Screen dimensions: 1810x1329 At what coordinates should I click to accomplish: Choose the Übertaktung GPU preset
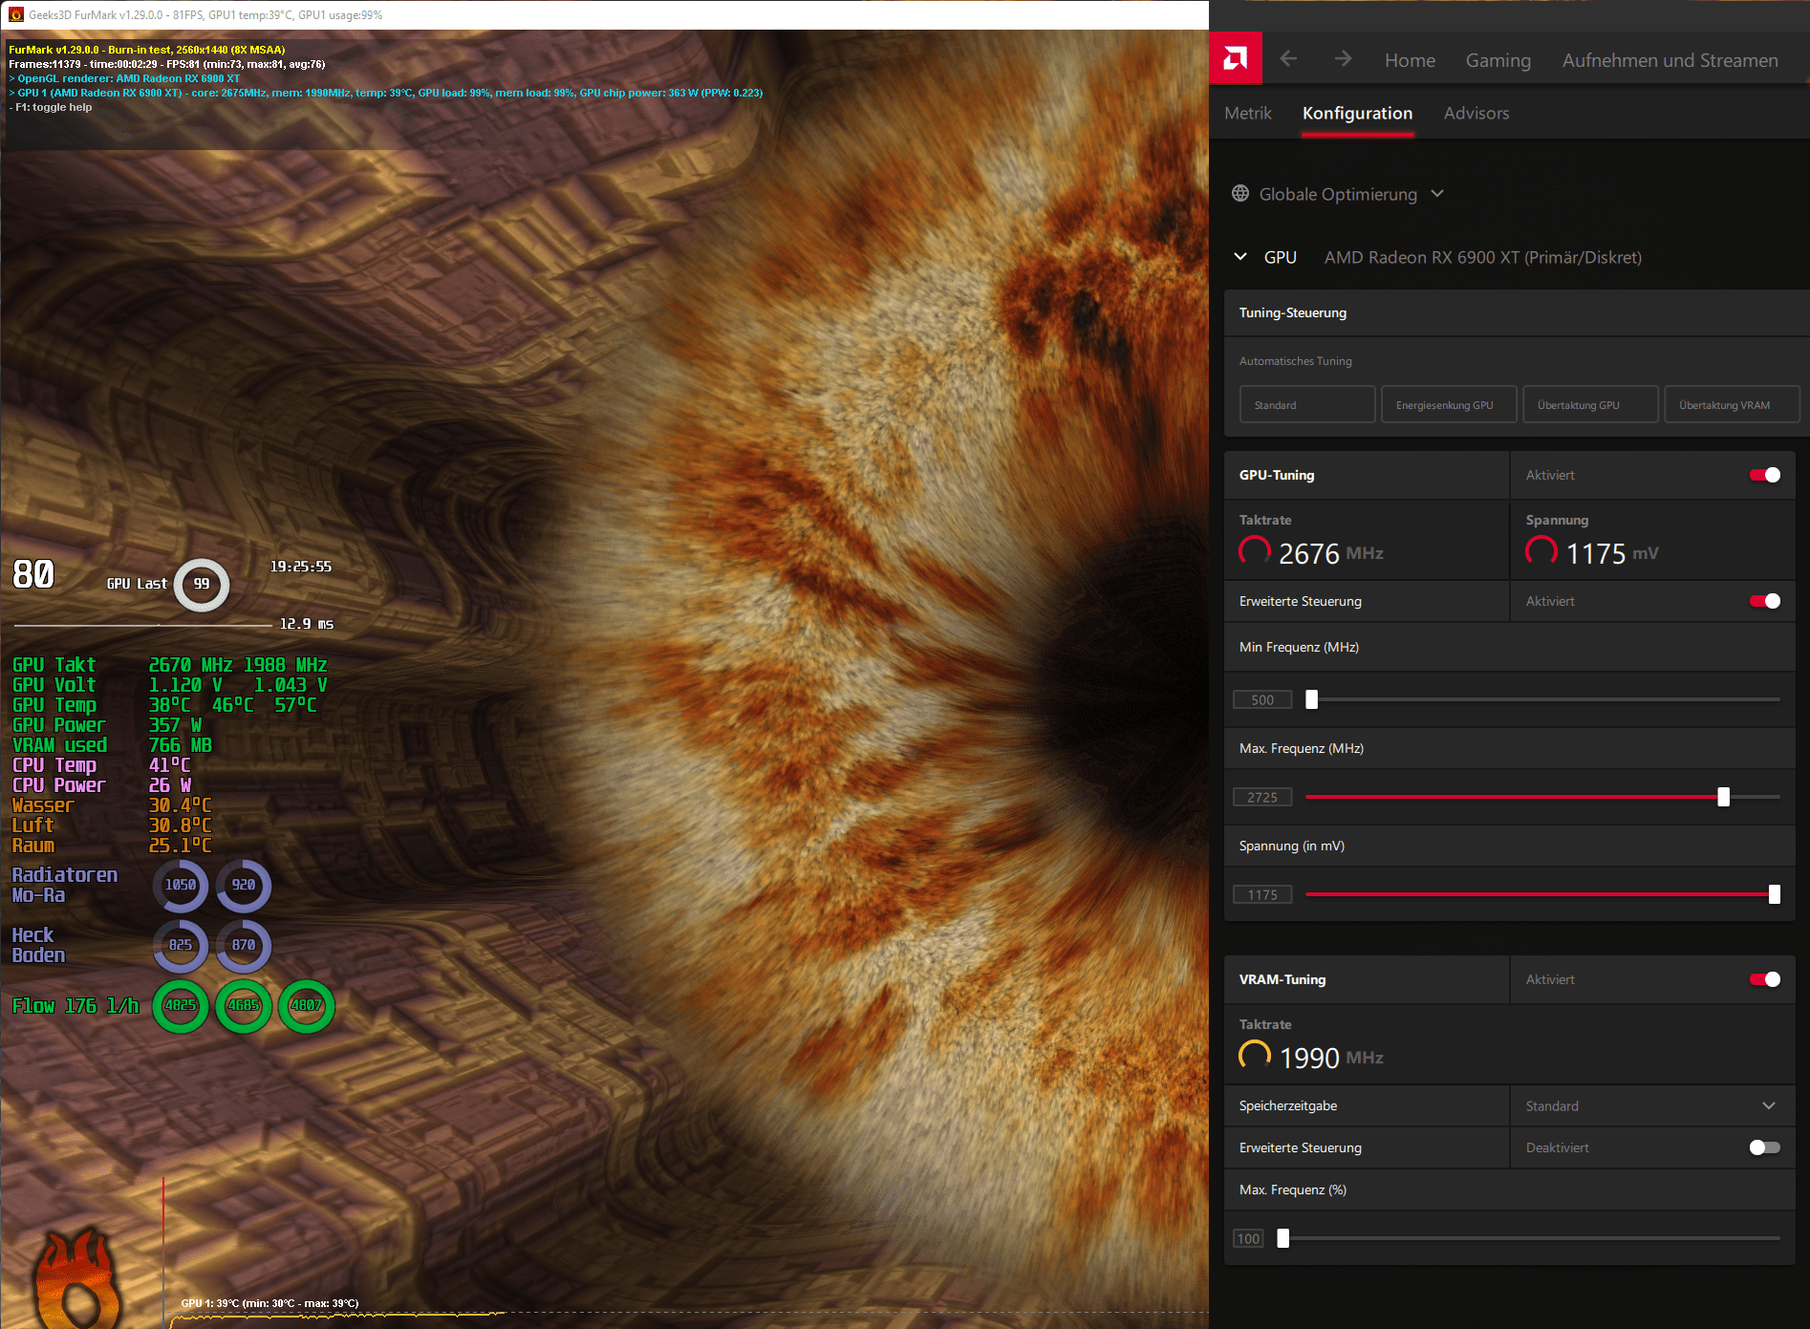pos(1590,405)
